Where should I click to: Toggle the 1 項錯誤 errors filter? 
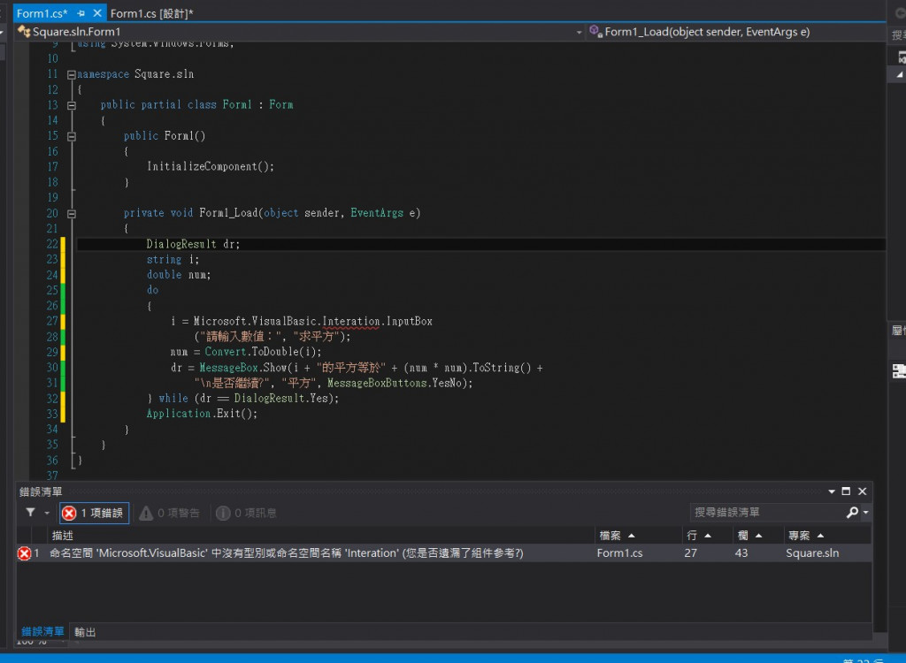pos(94,513)
